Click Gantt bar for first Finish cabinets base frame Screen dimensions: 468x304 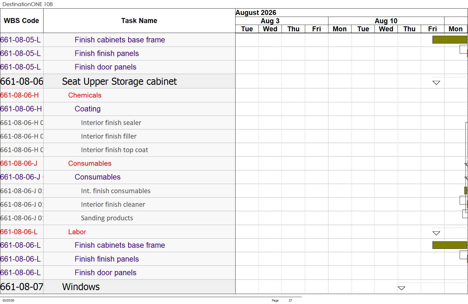click(x=450, y=40)
